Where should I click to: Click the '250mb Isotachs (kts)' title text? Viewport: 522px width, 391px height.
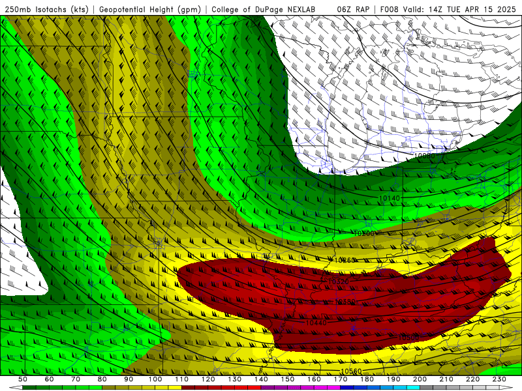[46, 9]
